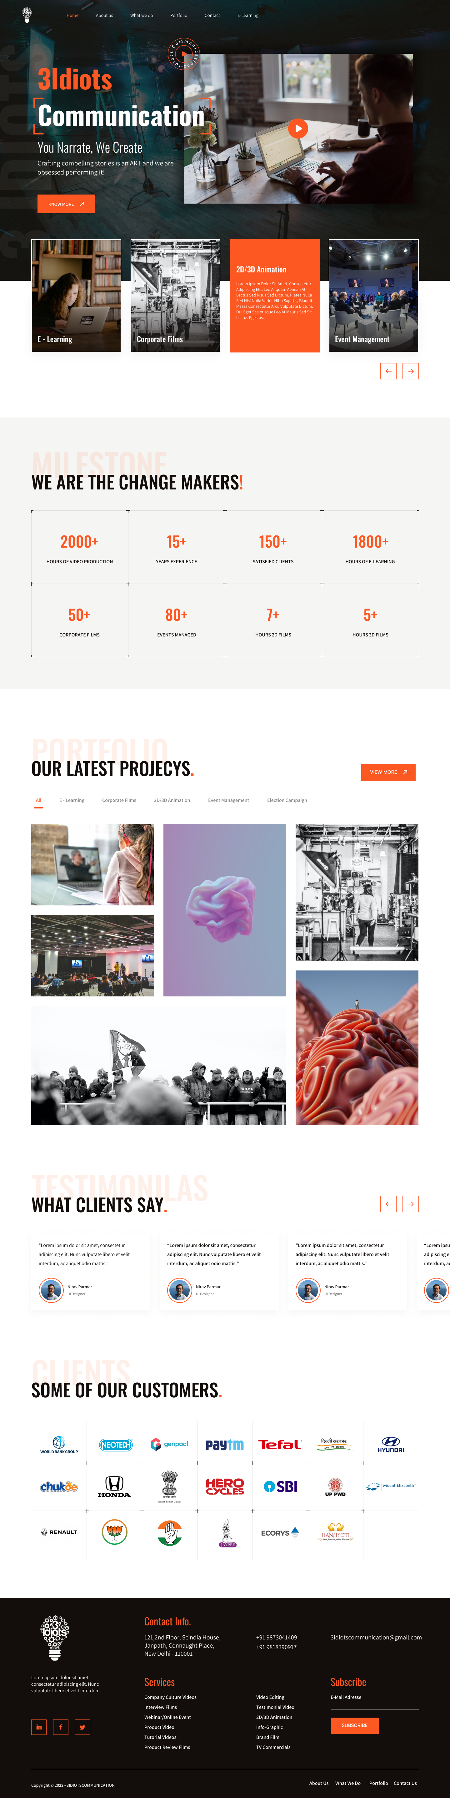The height and width of the screenshot is (1798, 450).
Task: Open the Tutorial Videos footer link
Action: (160, 1737)
